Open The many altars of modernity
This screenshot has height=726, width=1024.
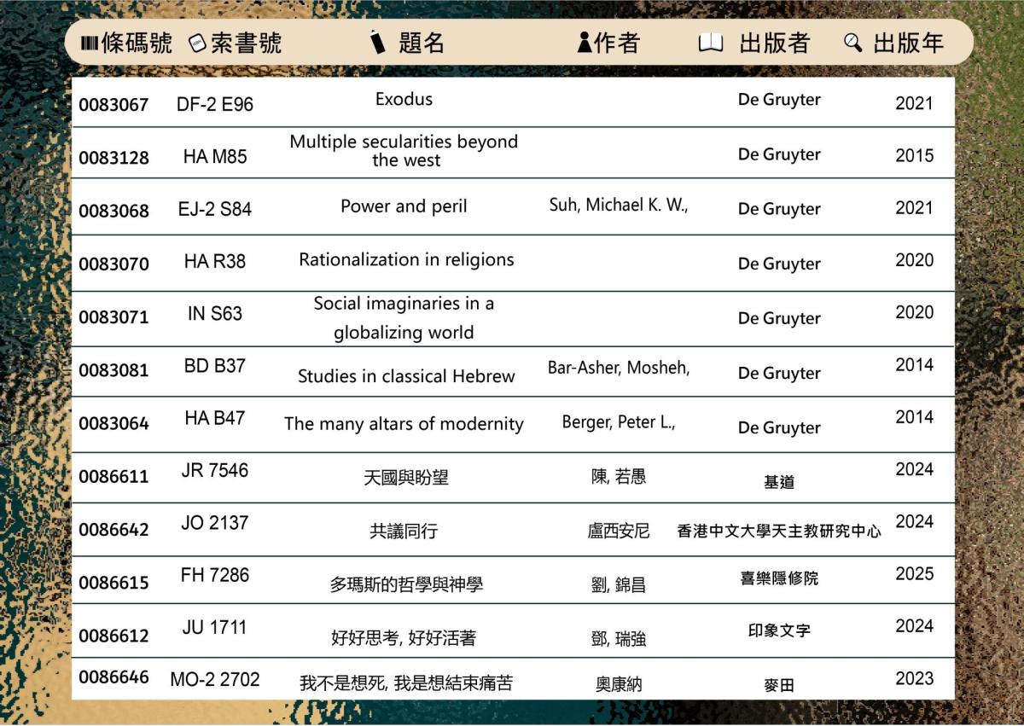[x=404, y=424]
